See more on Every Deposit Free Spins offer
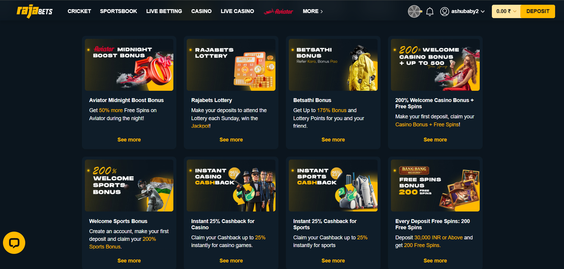The image size is (564, 269). 435,260
